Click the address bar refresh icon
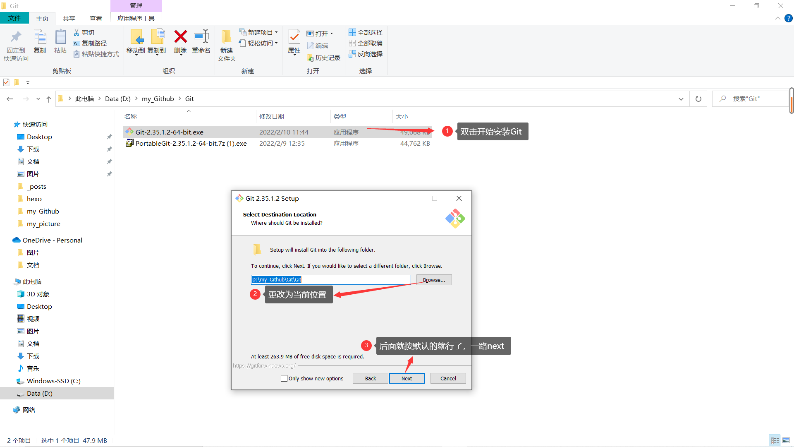 click(x=698, y=99)
